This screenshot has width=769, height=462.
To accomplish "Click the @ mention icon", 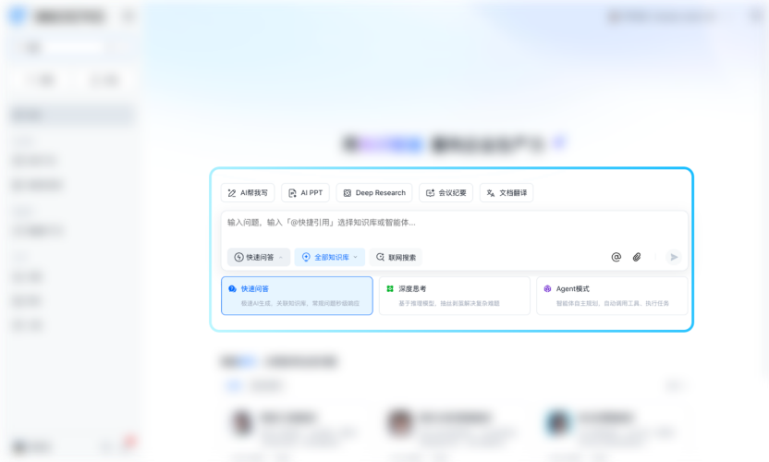I will click(616, 257).
